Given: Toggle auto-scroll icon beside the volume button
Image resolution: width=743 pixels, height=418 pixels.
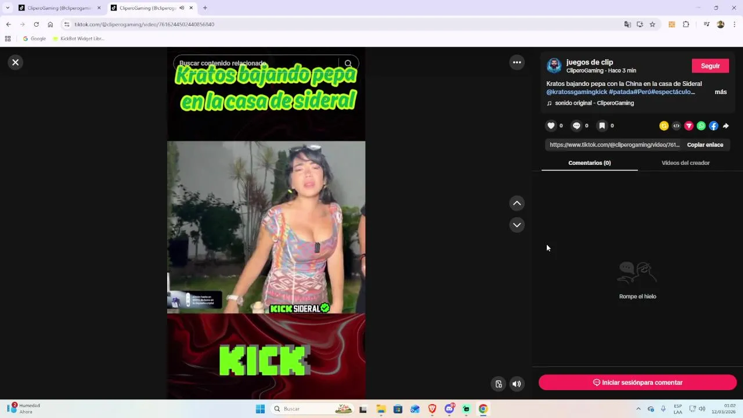Looking at the screenshot, I should tap(498, 384).
